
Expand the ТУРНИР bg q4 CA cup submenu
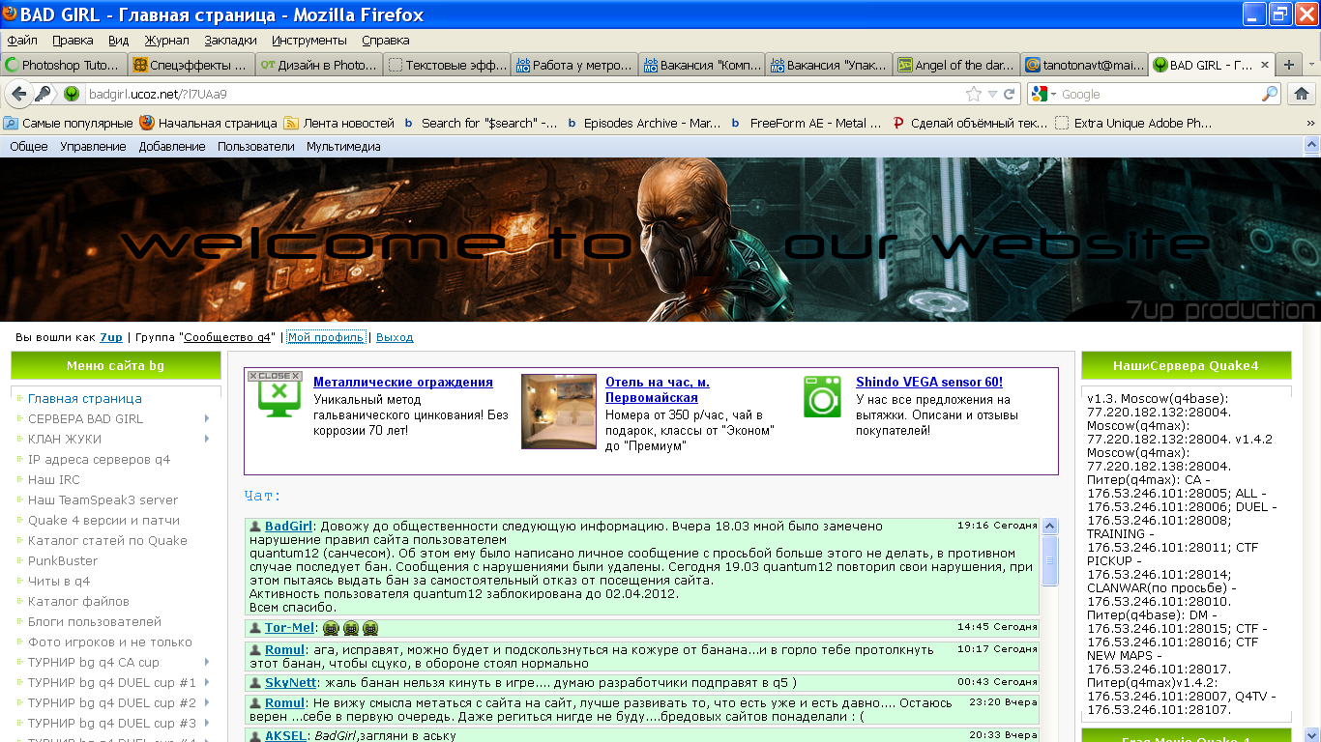(207, 662)
